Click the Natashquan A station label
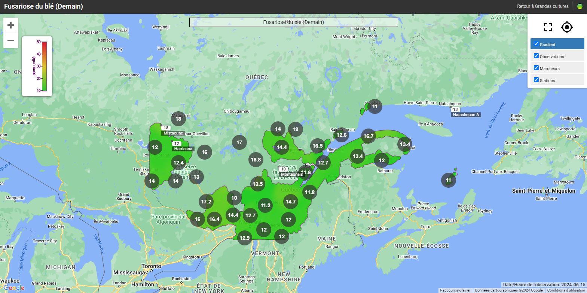The image size is (587, 293). (465, 115)
